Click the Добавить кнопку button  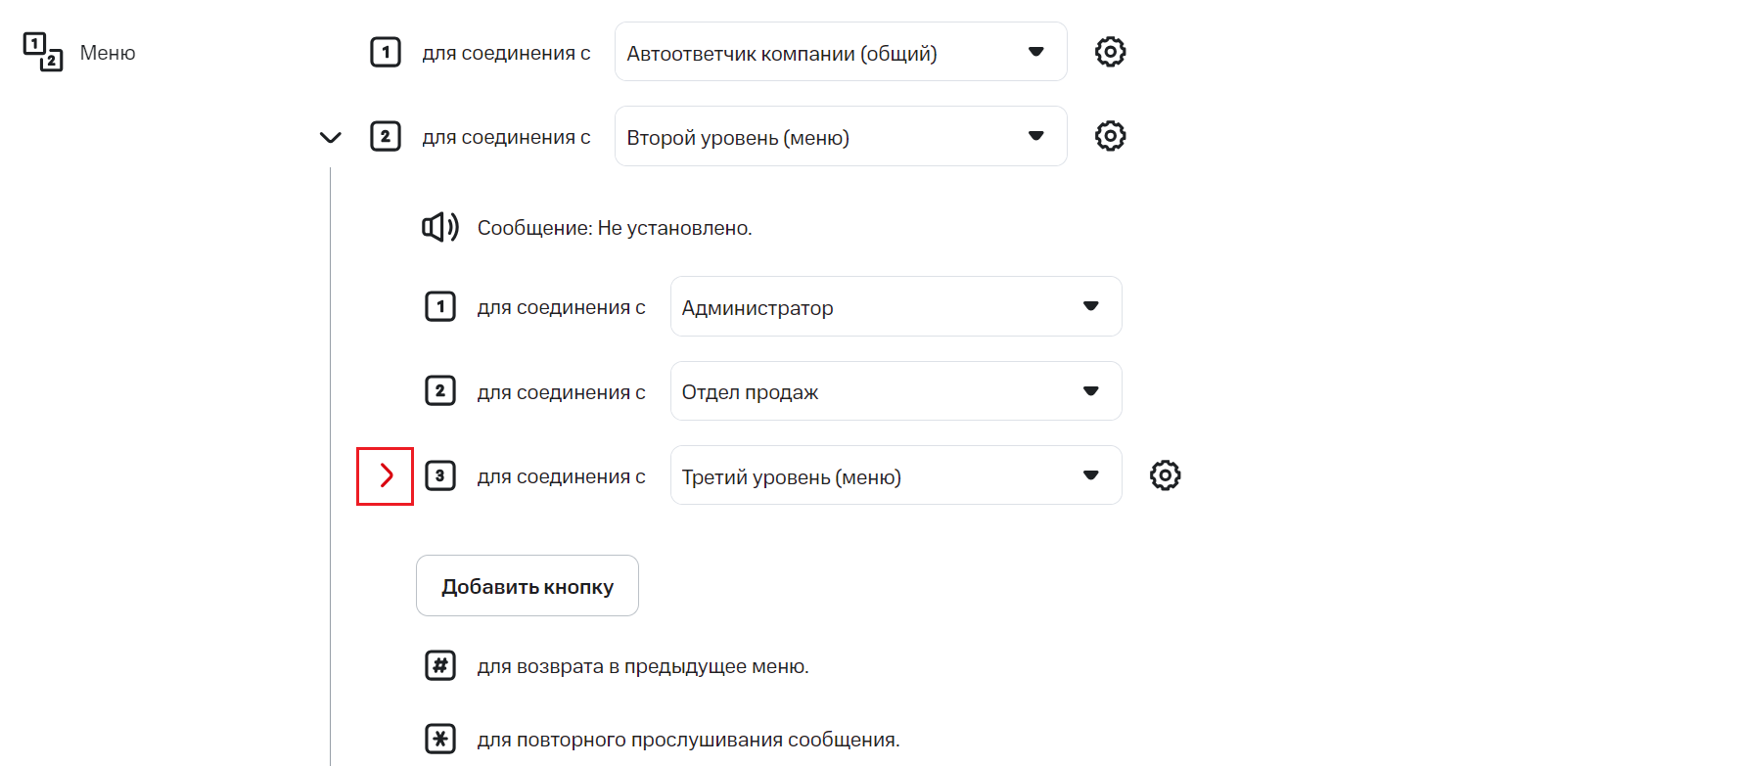pyautogui.click(x=527, y=586)
